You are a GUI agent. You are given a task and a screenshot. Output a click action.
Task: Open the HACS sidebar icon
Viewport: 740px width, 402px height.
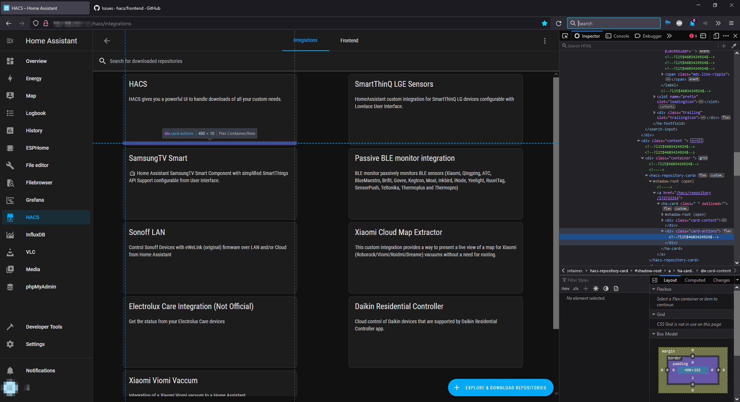[10, 217]
